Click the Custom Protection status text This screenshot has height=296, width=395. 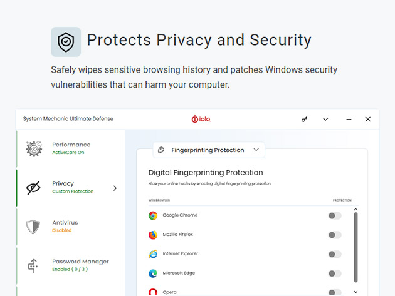point(73,191)
